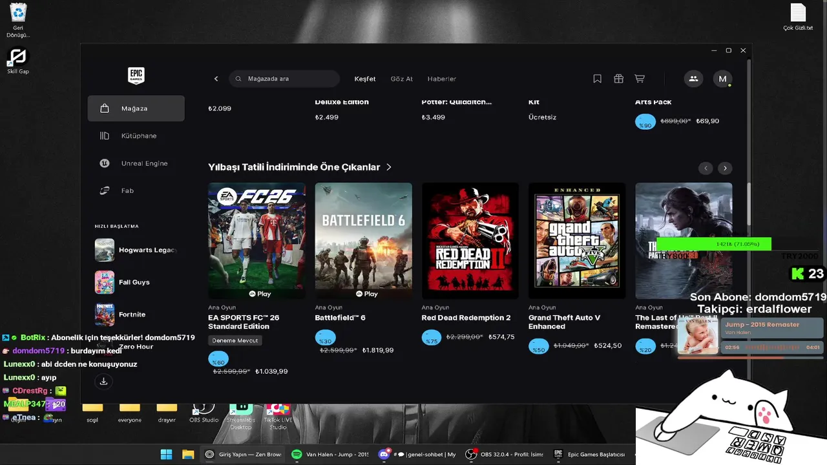Switch to Zen Browser in the taskbar
Image resolution: width=827 pixels, height=465 pixels.
[x=242, y=454]
